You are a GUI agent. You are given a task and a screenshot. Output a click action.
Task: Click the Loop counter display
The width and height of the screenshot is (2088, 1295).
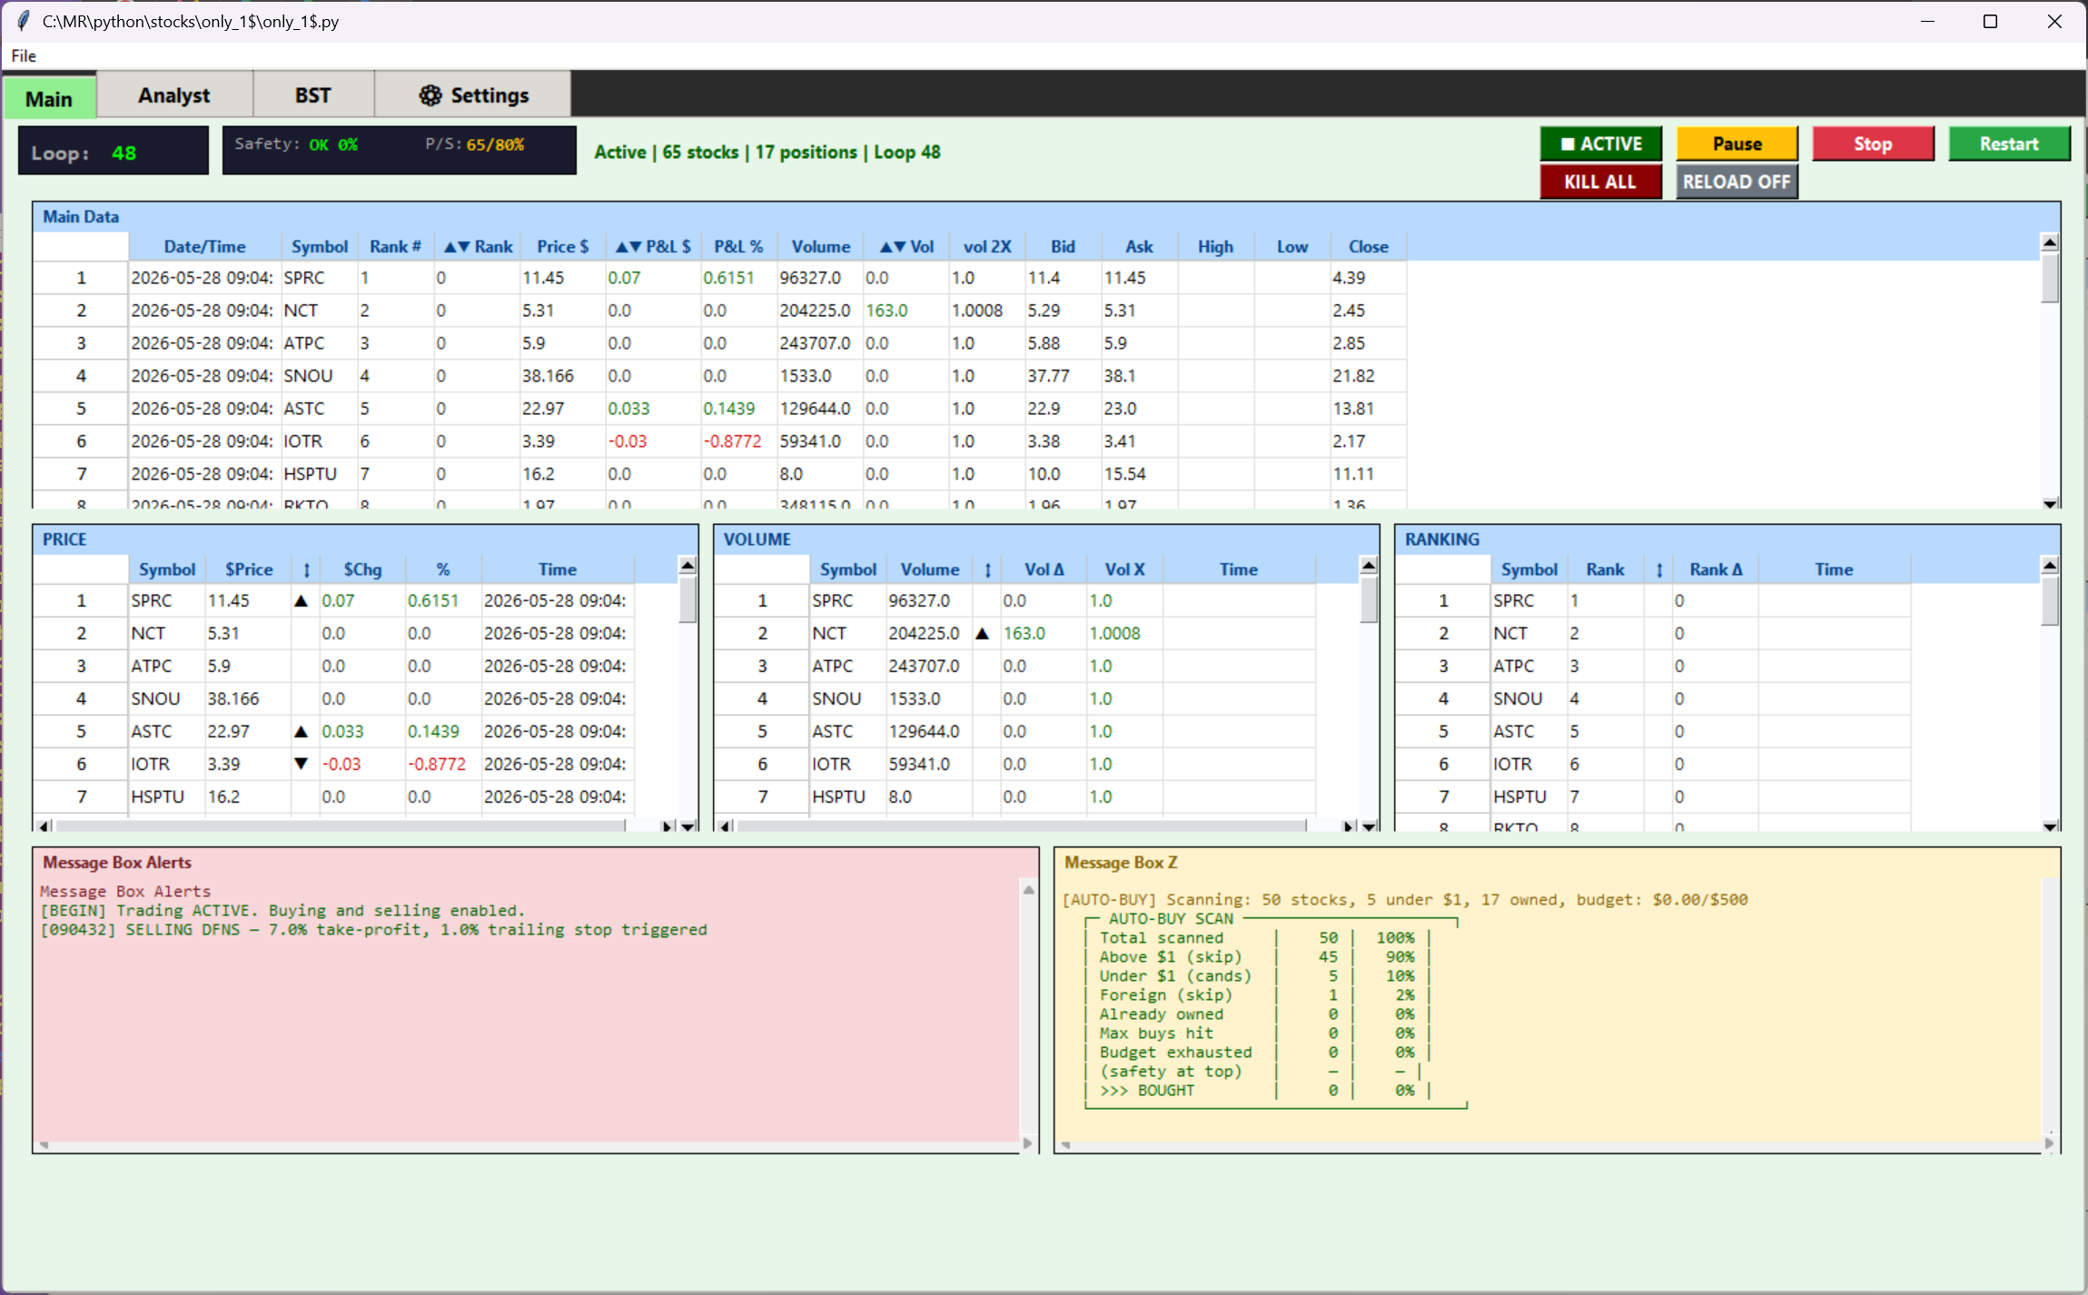pyautogui.click(x=114, y=152)
